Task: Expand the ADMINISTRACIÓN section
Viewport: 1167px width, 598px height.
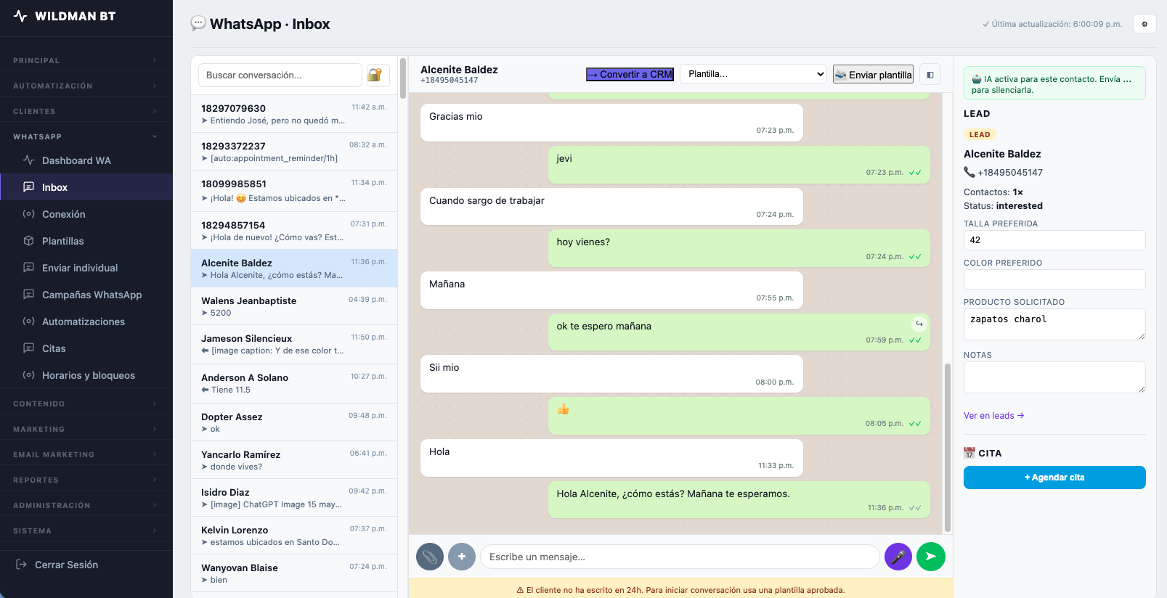Action: click(86, 505)
